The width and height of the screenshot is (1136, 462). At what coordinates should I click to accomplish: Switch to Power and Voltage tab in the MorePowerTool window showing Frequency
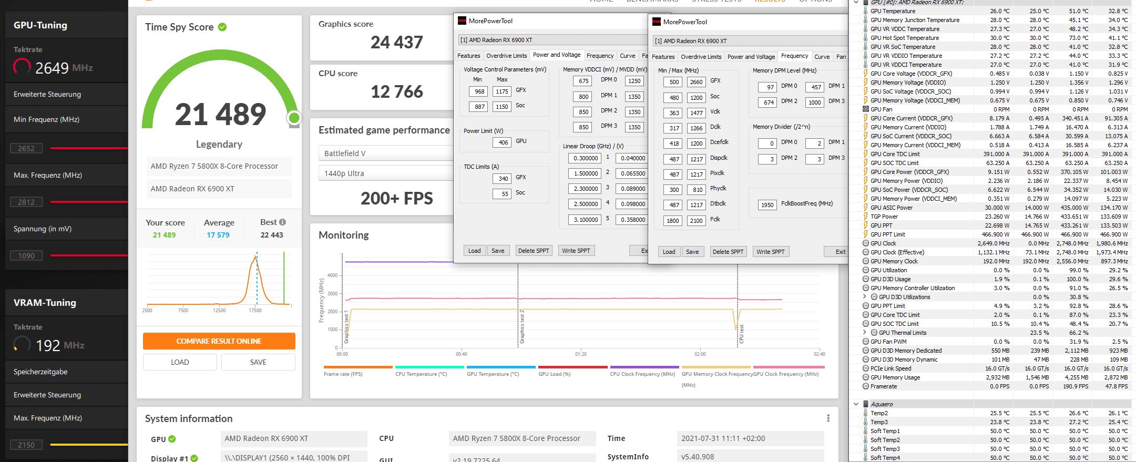point(751,57)
